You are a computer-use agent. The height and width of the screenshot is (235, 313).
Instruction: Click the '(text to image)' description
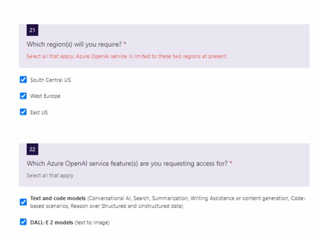(92, 223)
